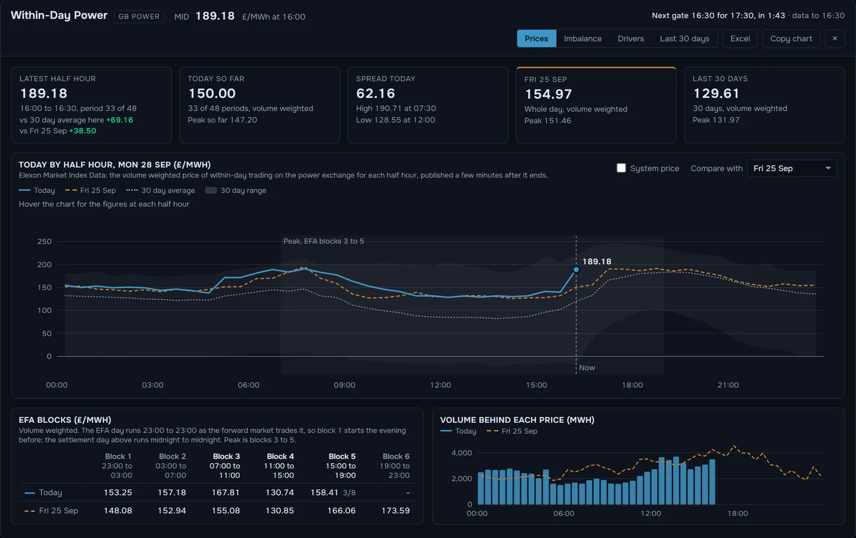856x538 pixels.
Task: Click the Next gate 16:30 status text
Action: coord(719,16)
